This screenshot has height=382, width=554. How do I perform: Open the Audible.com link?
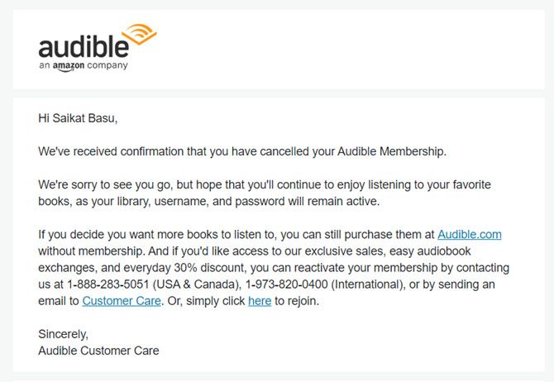469,234
